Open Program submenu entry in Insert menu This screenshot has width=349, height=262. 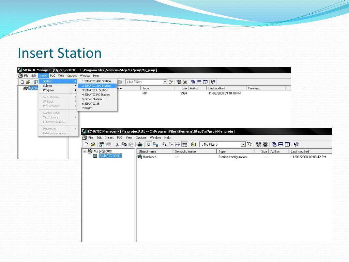pos(58,90)
